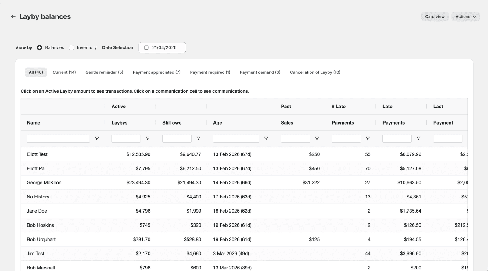Image resolution: width=488 pixels, height=274 pixels.
Task: Click the Card view button
Action: coord(435,16)
